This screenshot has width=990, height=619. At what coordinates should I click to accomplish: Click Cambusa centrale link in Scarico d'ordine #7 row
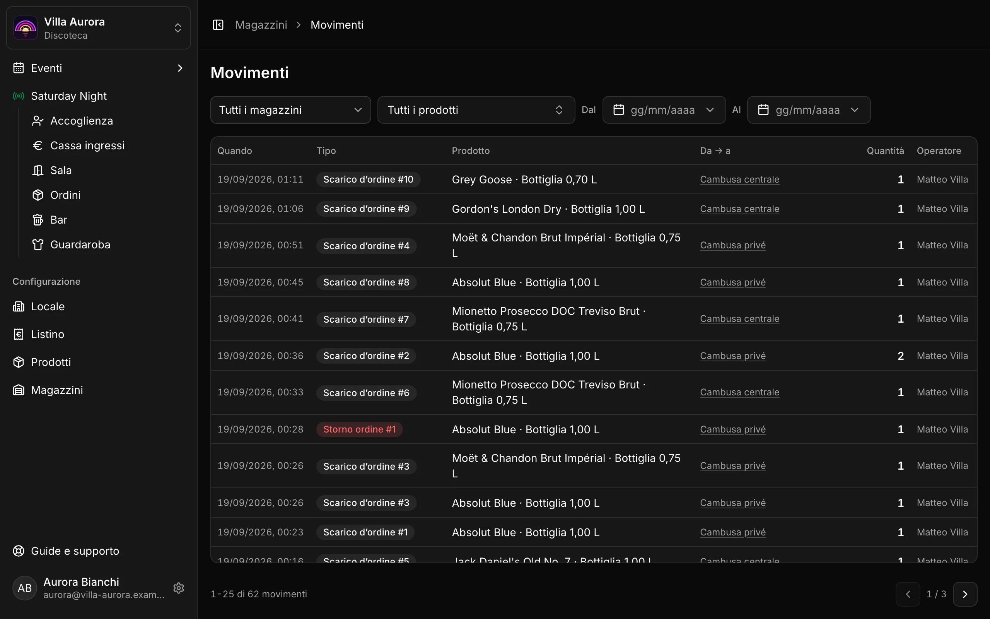[739, 318]
